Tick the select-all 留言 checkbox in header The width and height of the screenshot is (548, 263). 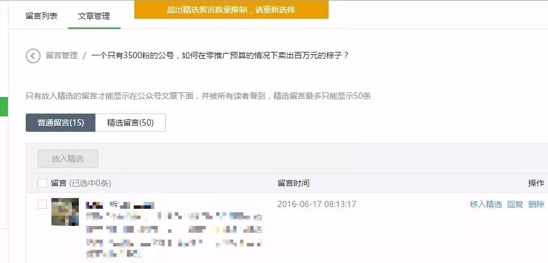tap(42, 183)
